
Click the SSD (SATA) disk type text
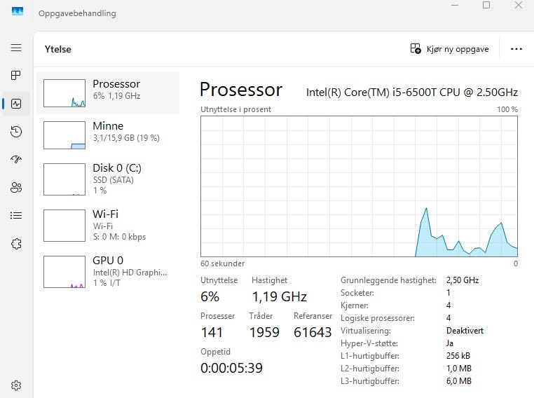(x=113, y=180)
